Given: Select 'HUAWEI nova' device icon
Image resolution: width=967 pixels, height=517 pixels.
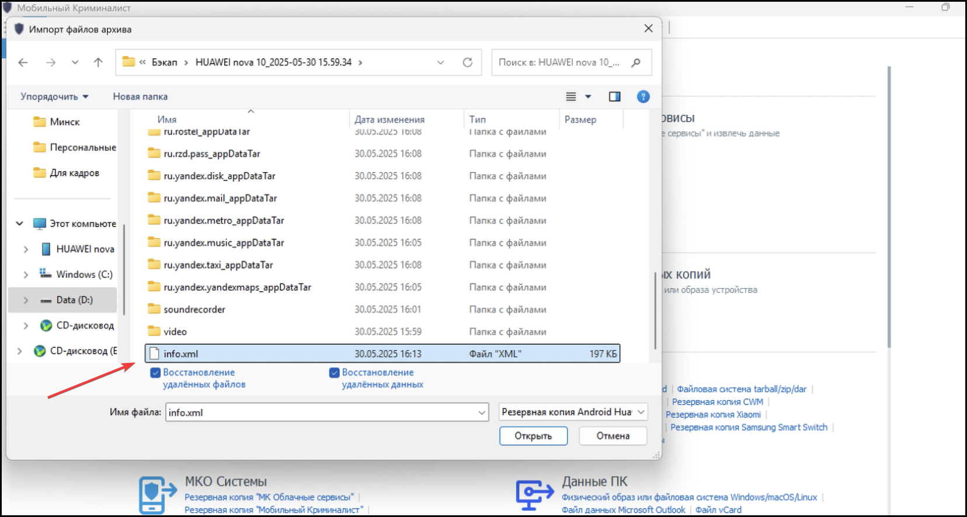Looking at the screenshot, I should (46, 249).
